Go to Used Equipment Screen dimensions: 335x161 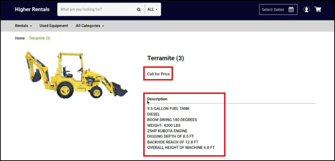pos(54,26)
